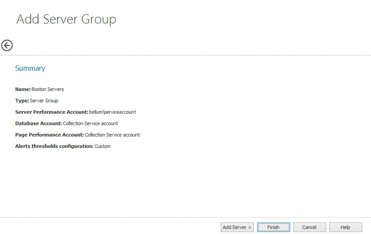
Task: Select the circular back button above Summary
Action: (7, 45)
